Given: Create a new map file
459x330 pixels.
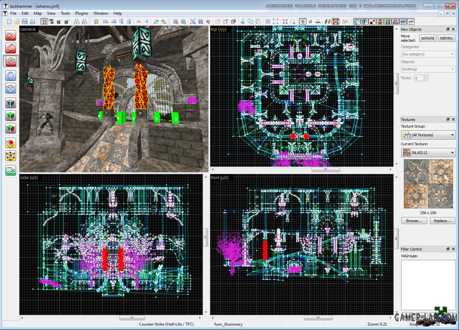Looking at the screenshot, I should click(9, 21).
